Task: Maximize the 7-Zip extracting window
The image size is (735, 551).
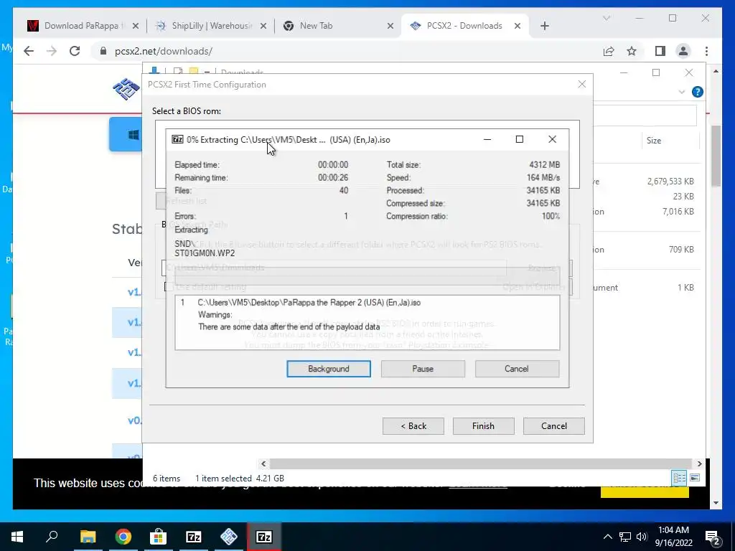Action: (520, 139)
